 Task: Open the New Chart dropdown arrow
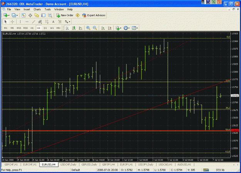tap(8, 15)
